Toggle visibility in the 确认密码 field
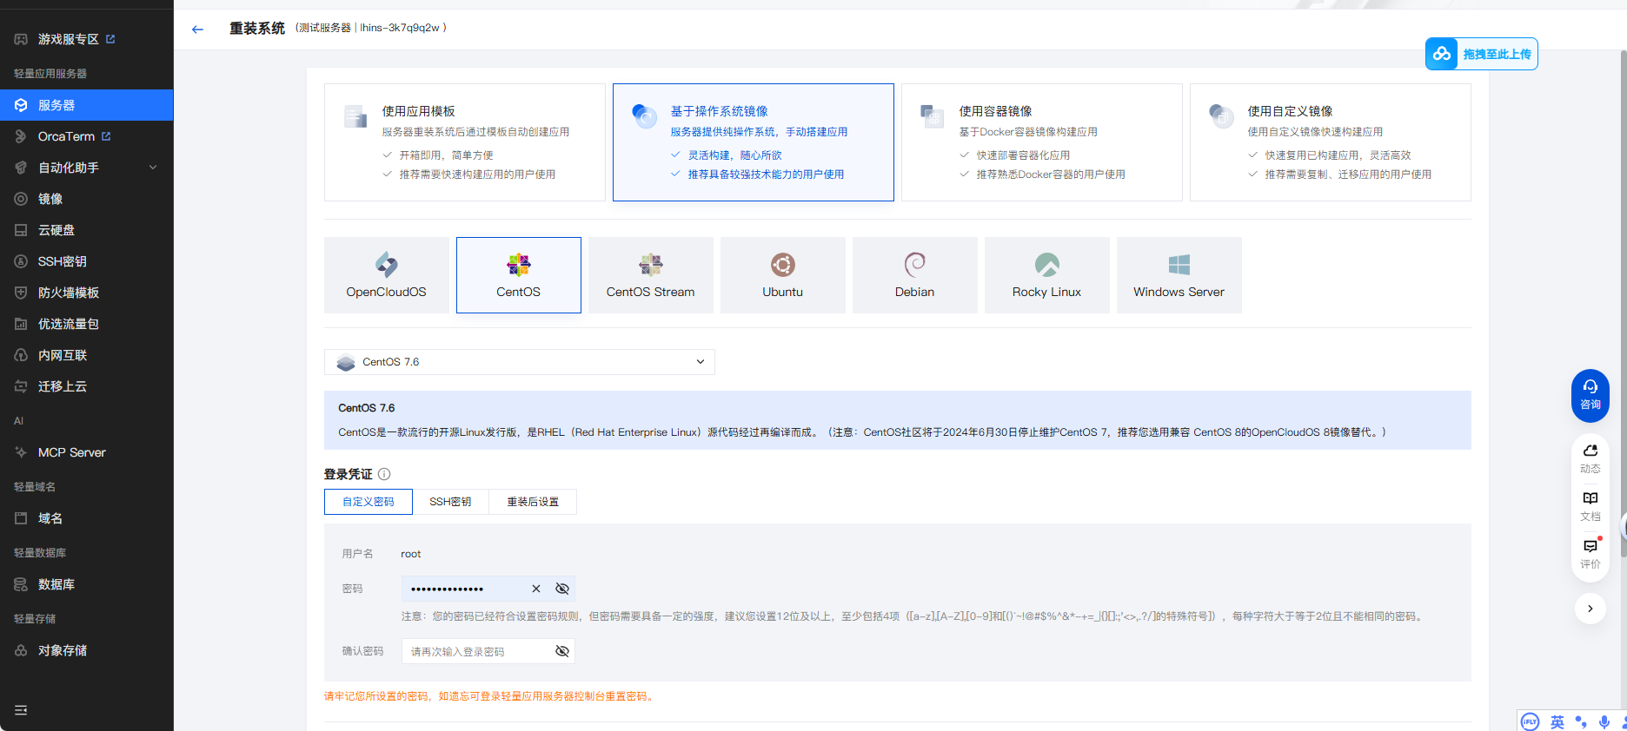The width and height of the screenshot is (1627, 731). pos(562,651)
